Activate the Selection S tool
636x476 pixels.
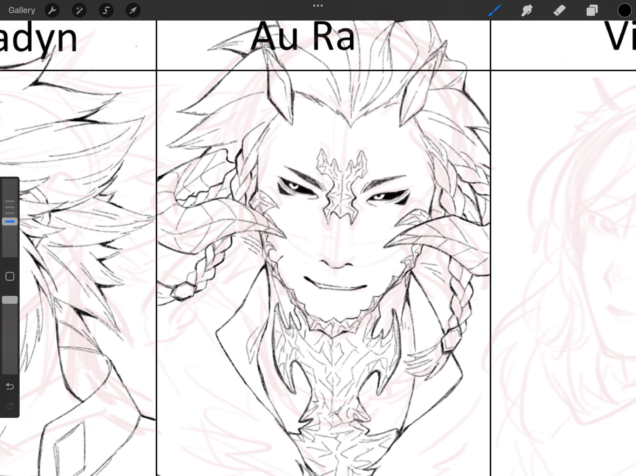click(106, 10)
